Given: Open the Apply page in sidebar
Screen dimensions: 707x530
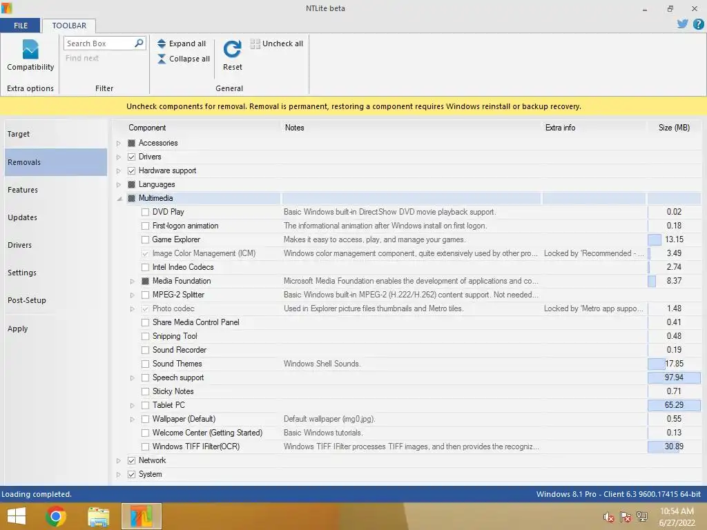Looking at the screenshot, I should (56, 328).
